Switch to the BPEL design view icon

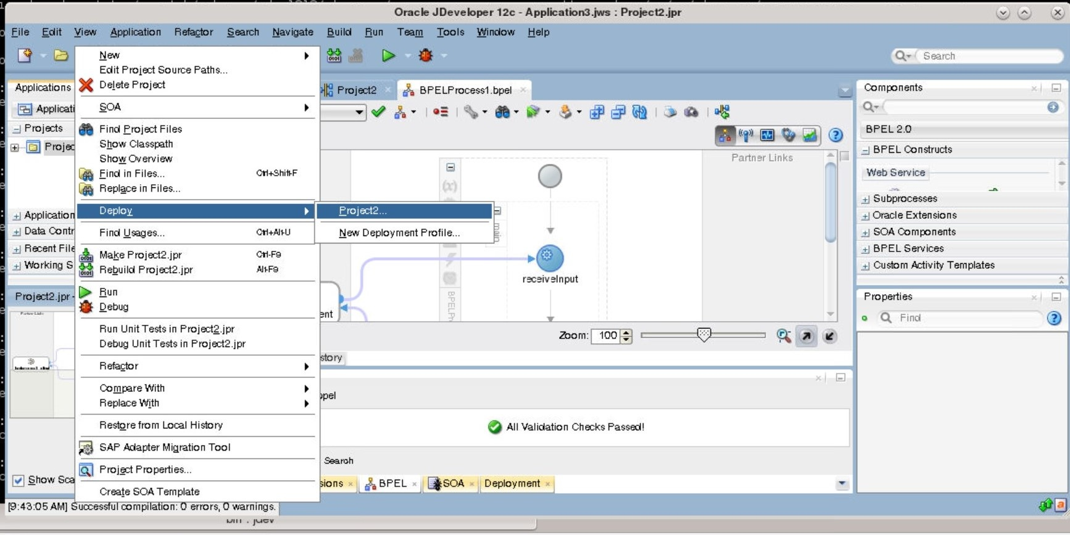[x=725, y=135]
